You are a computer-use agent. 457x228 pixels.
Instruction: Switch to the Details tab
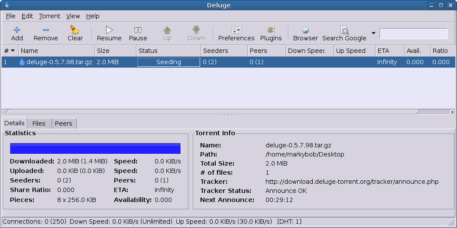[14, 123]
